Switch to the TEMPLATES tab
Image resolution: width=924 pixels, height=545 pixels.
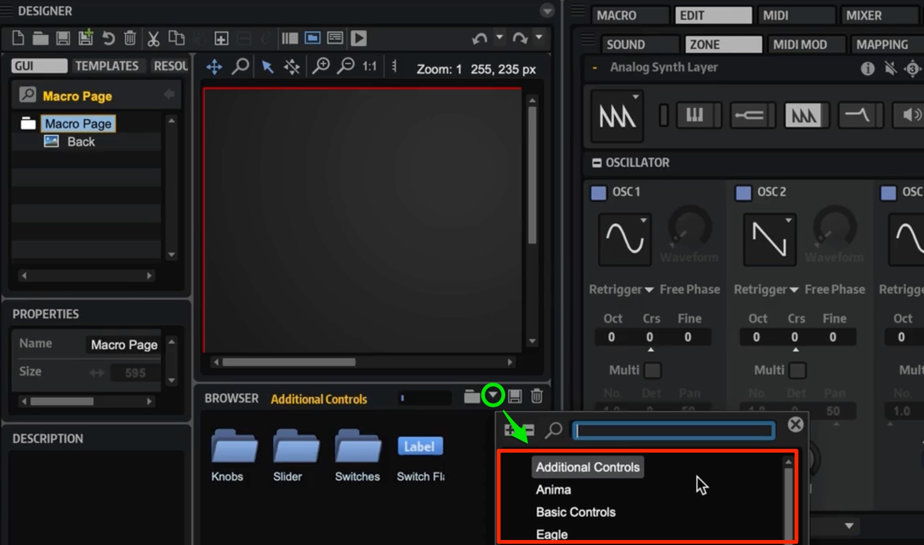tap(107, 66)
